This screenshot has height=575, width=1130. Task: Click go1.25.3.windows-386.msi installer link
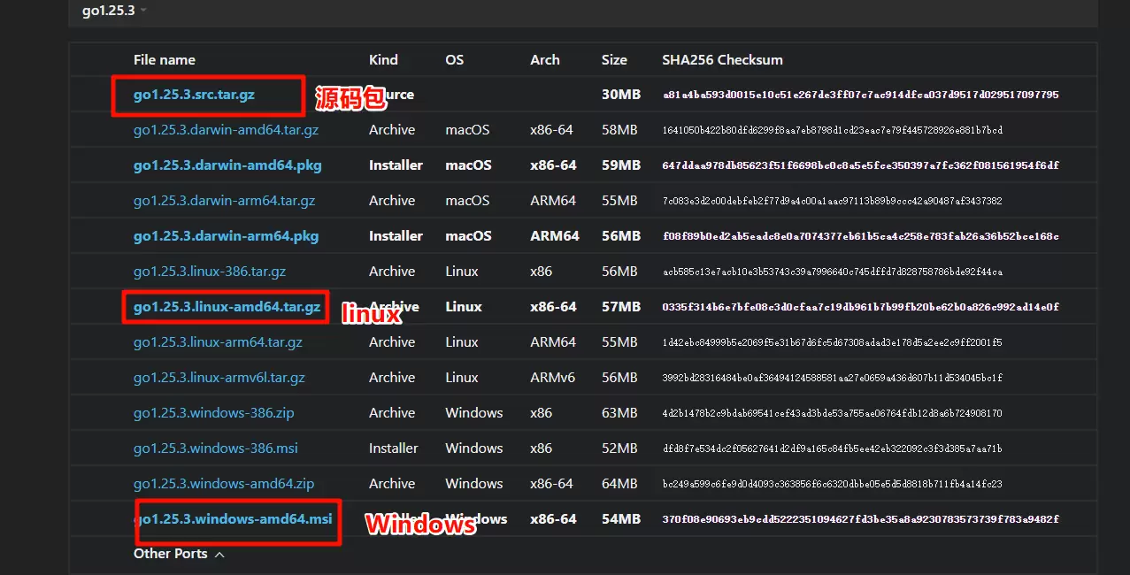pyautogui.click(x=215, y=448)
